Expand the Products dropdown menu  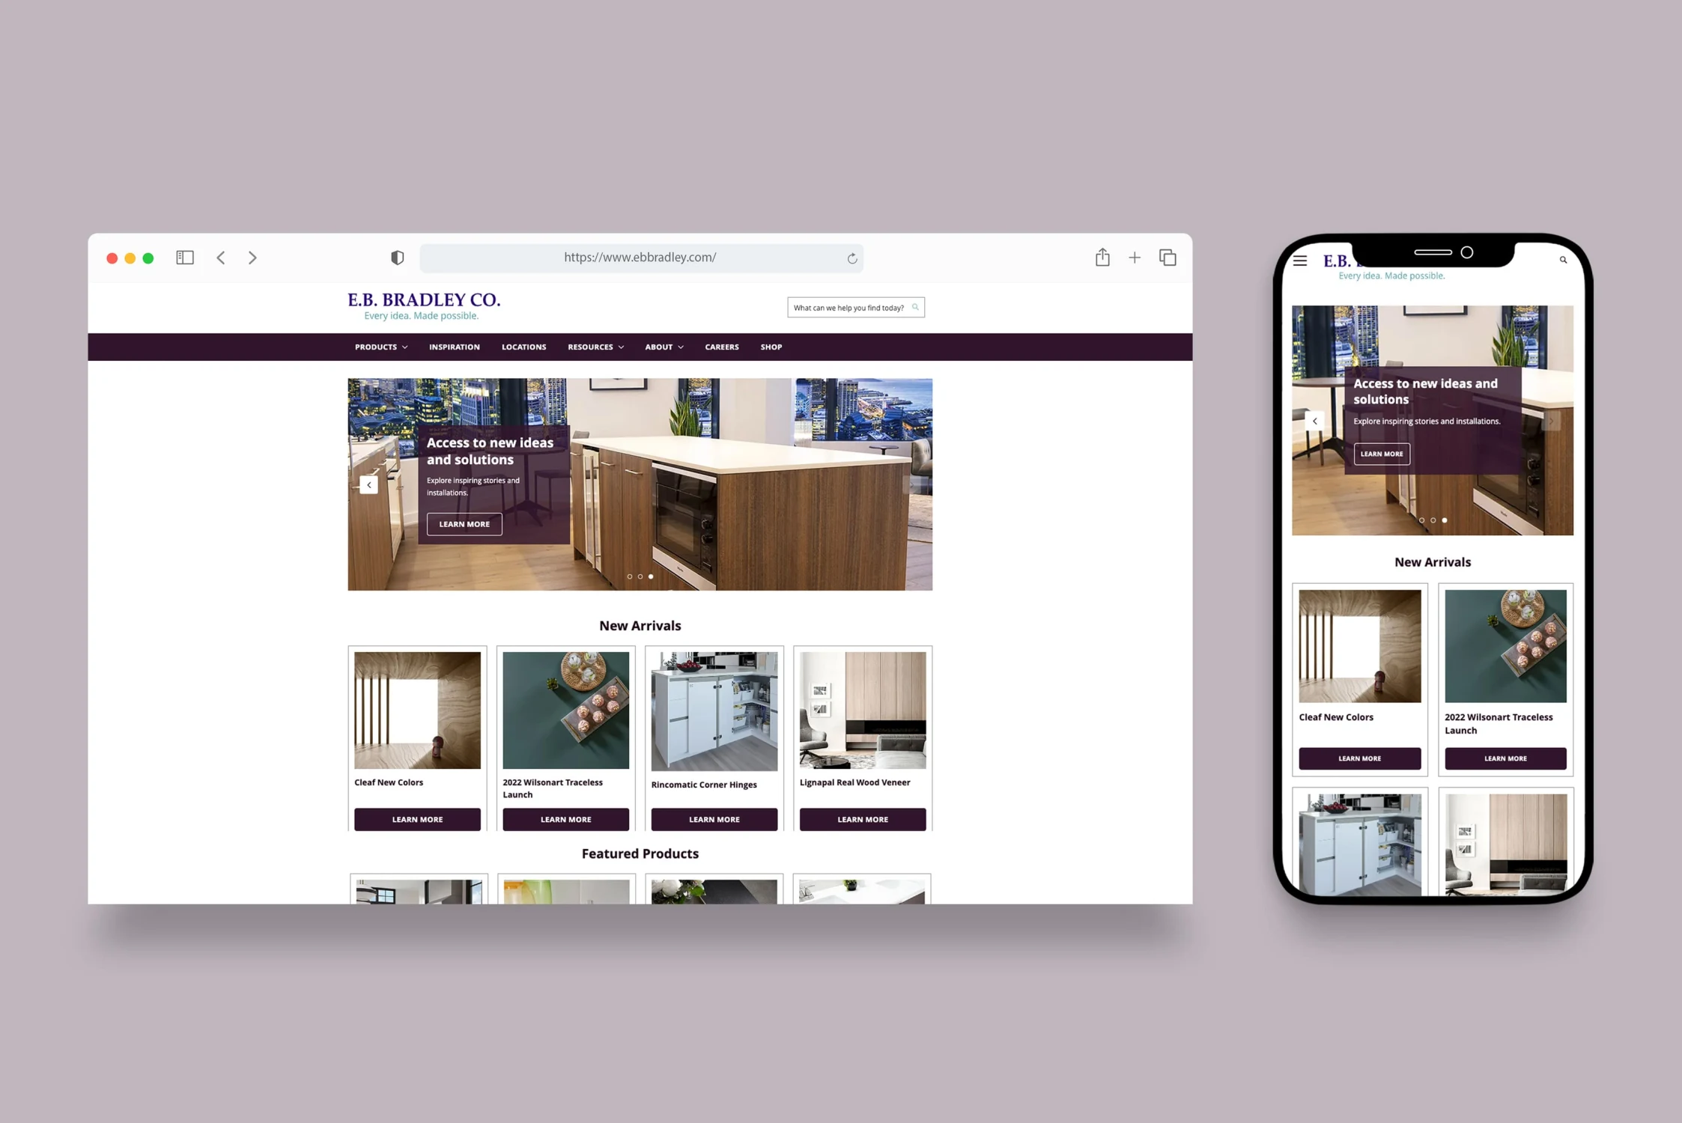coord(378,346)
